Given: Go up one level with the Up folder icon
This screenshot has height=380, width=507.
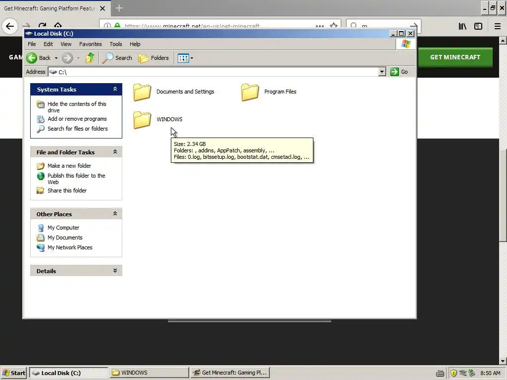Looking at the screenshot, I should 90,58.
